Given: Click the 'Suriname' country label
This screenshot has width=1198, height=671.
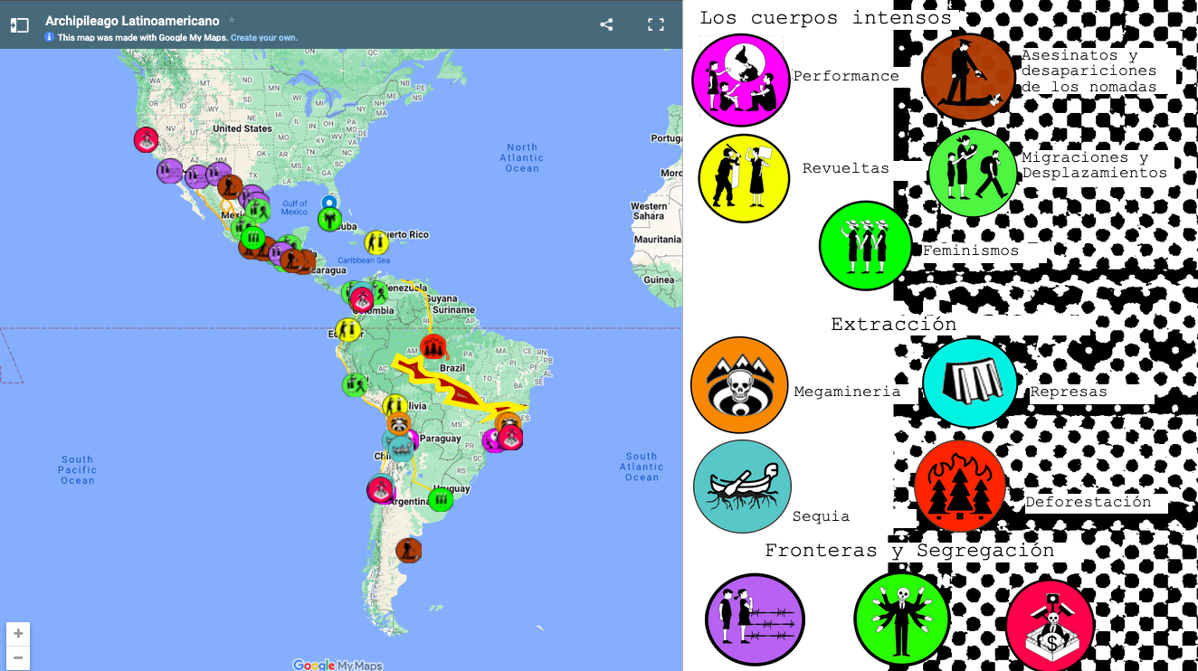Looking at the screenshot, I should coord(453,310).
